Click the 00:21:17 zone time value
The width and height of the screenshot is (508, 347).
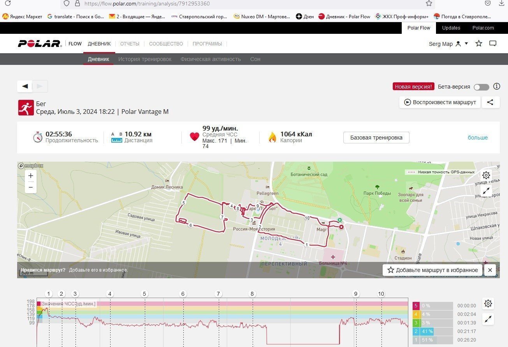click(x=467, y=331)
